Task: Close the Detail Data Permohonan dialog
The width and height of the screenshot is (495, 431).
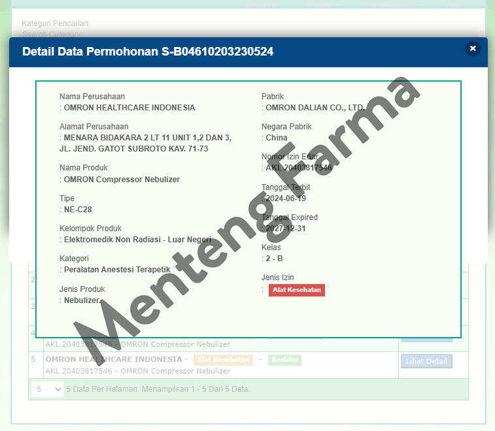Action: coord(473,48)
